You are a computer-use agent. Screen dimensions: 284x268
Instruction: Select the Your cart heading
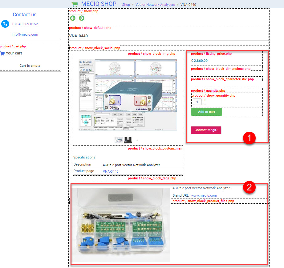click(x=14, y=53)
